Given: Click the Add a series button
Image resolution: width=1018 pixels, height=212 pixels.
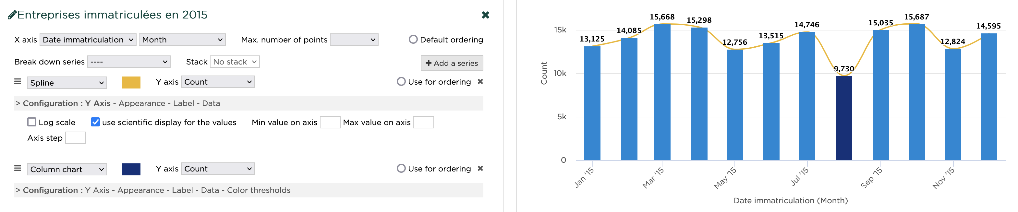Looking at the screenshot, I should click(x=452, y=63).
